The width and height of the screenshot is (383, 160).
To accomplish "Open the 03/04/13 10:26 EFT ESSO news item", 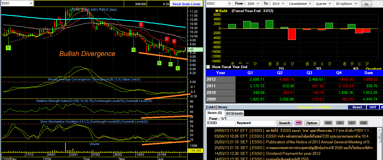I will click(292, 136).
